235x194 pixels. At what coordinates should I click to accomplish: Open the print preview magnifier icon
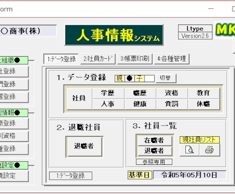coord(190,150)
